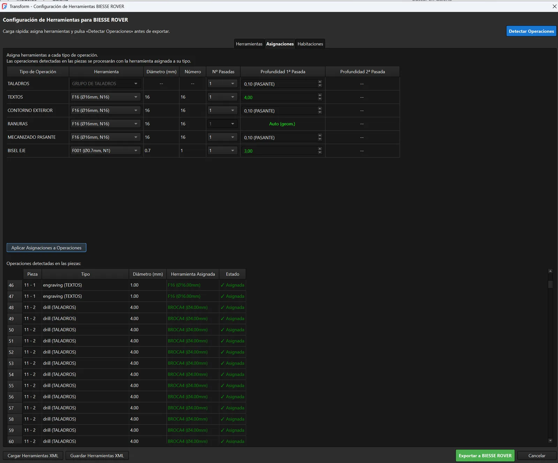Click the operations list scroll down arrow
This screenshot has height=463, width=558.
pos(550,441)
